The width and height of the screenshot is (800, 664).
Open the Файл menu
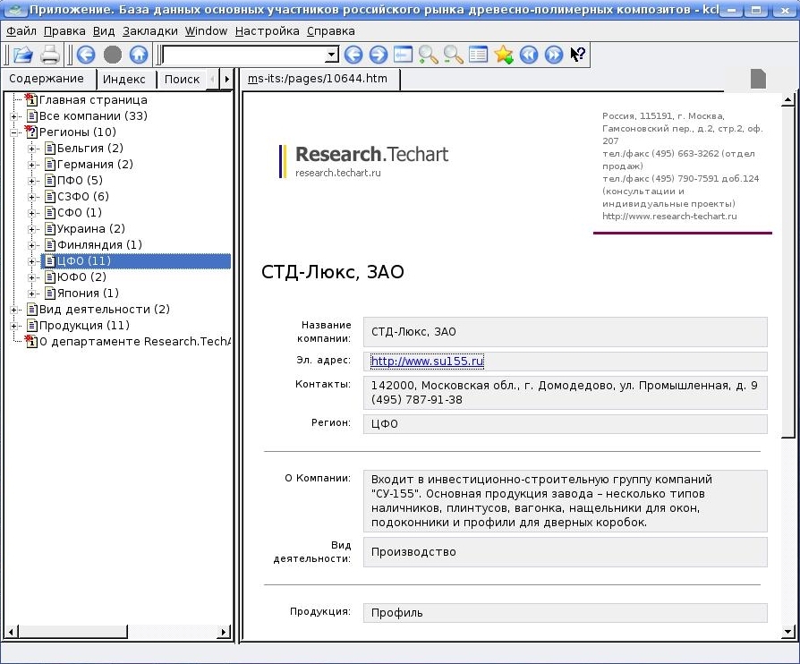[x=21, y=31]
